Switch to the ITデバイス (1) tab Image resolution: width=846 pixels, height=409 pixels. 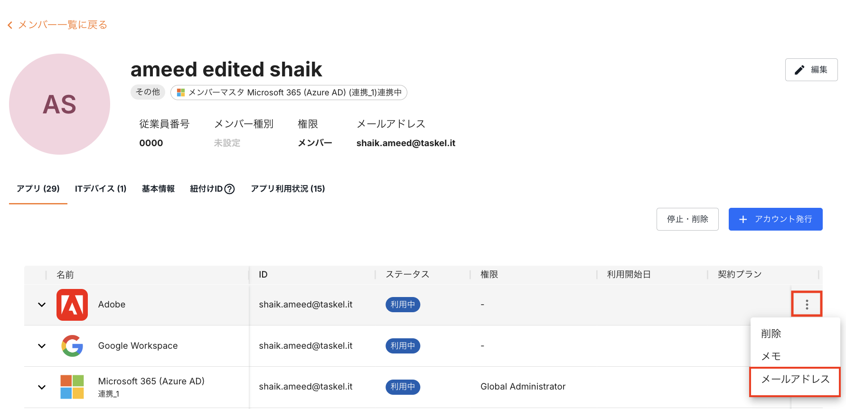101,189
